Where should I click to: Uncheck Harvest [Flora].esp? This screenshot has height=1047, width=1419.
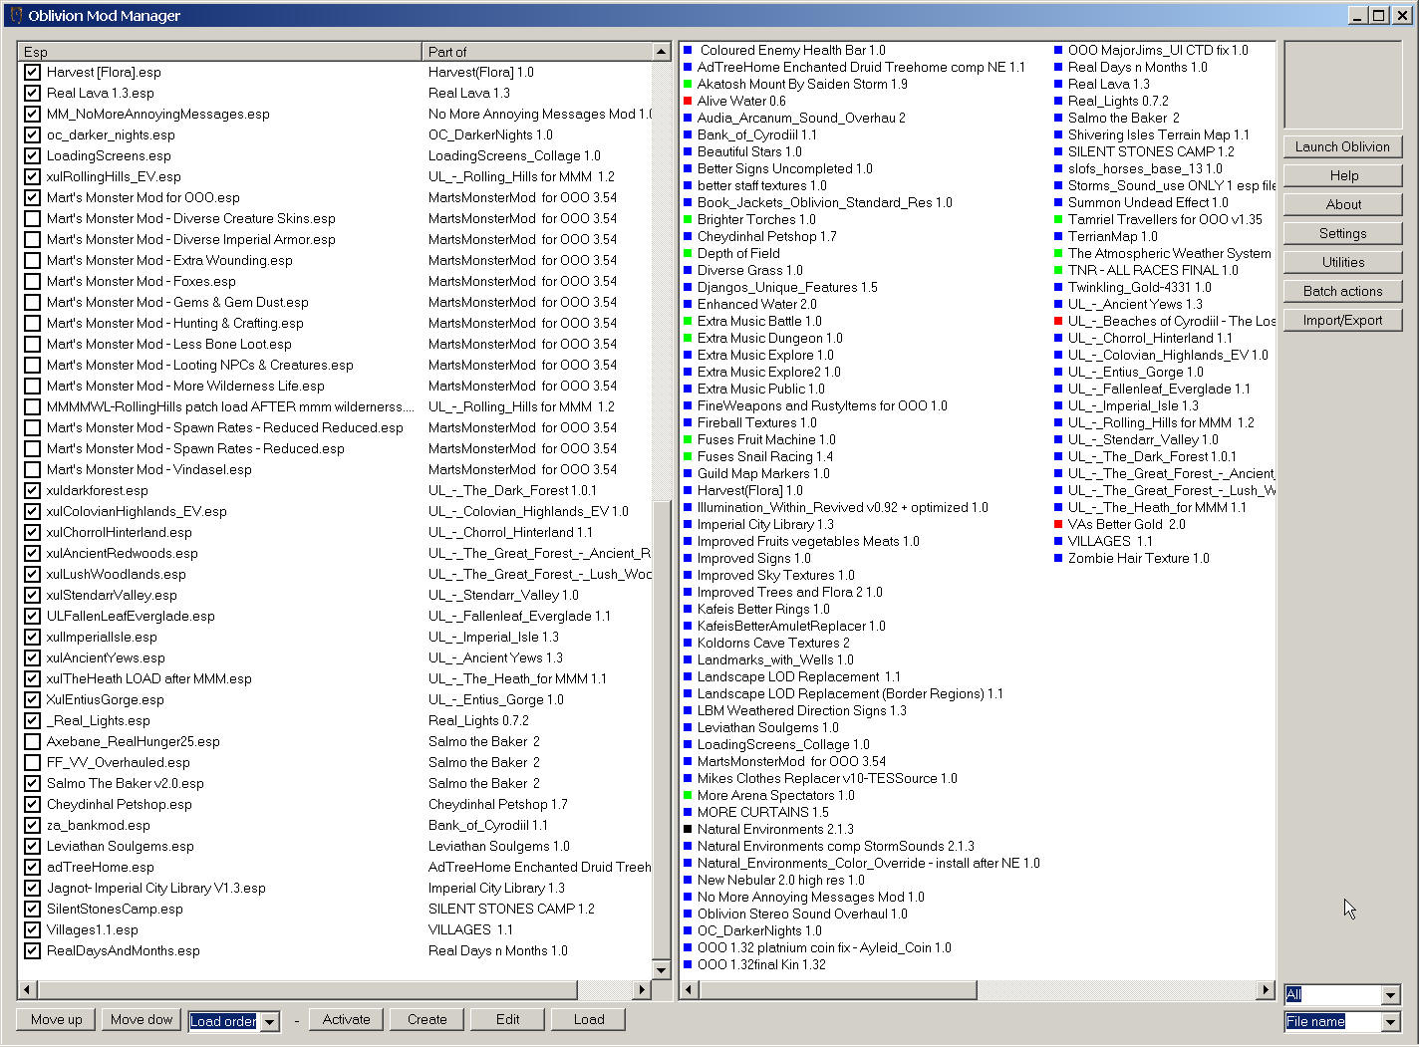[x=32, y=72]
